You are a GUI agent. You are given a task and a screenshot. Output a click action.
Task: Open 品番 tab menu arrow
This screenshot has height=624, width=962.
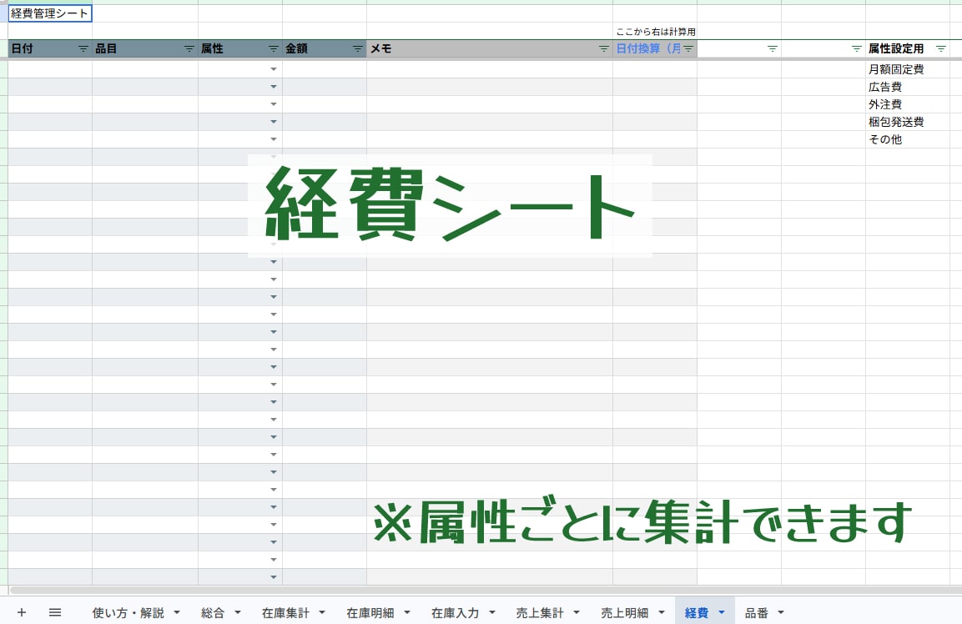tap(781, 612)
